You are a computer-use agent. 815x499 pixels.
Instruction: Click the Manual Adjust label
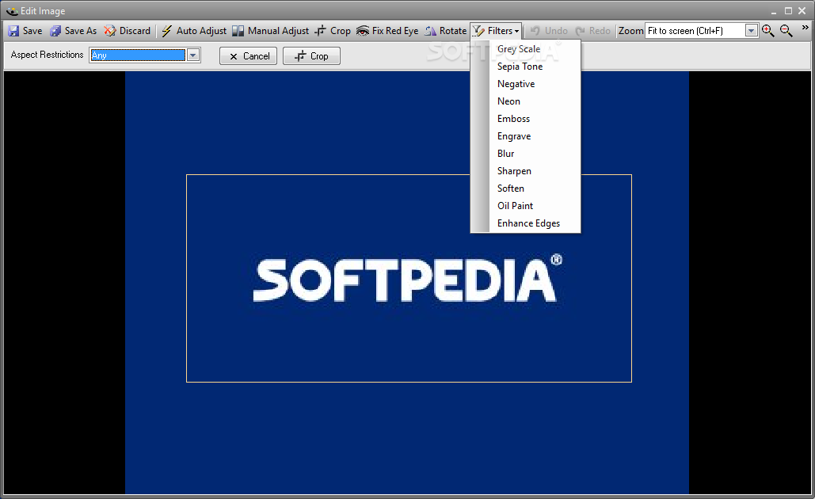[x=278, y=31]
